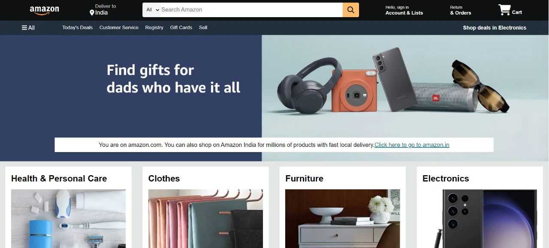
Task: Open the Clothes category image
Action: point(205,218)
